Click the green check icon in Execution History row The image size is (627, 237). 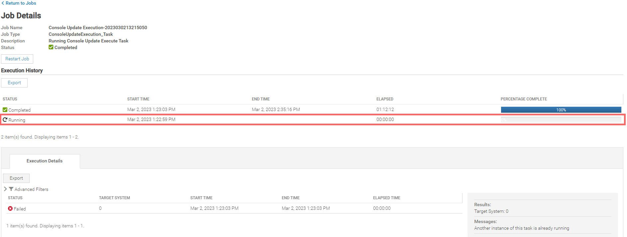[x=5, y=110]
